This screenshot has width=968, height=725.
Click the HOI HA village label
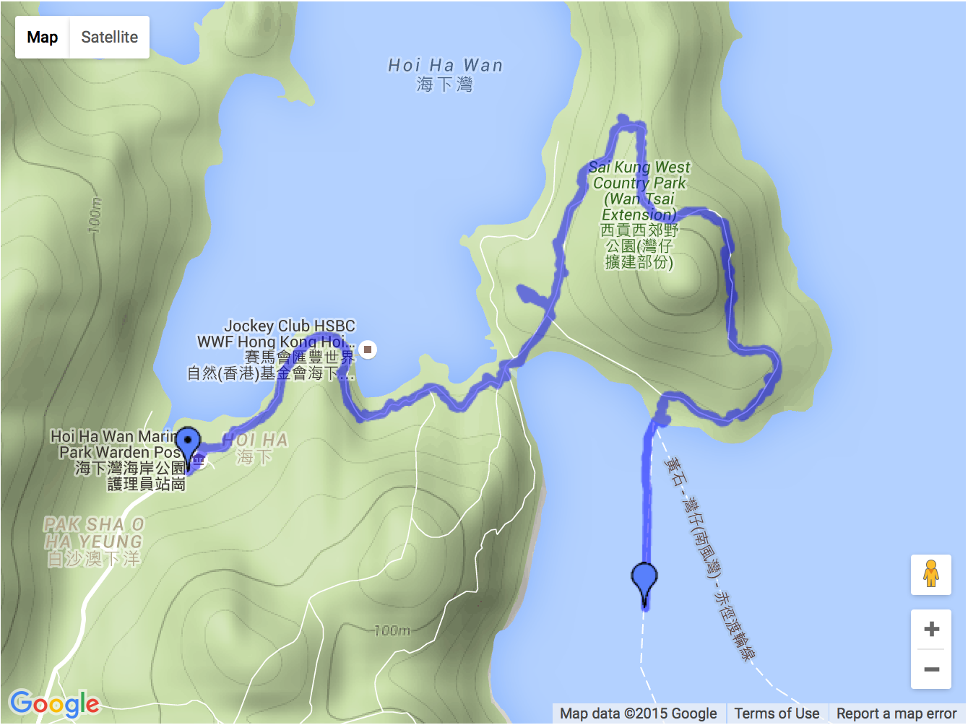click(x=255, y=448)
